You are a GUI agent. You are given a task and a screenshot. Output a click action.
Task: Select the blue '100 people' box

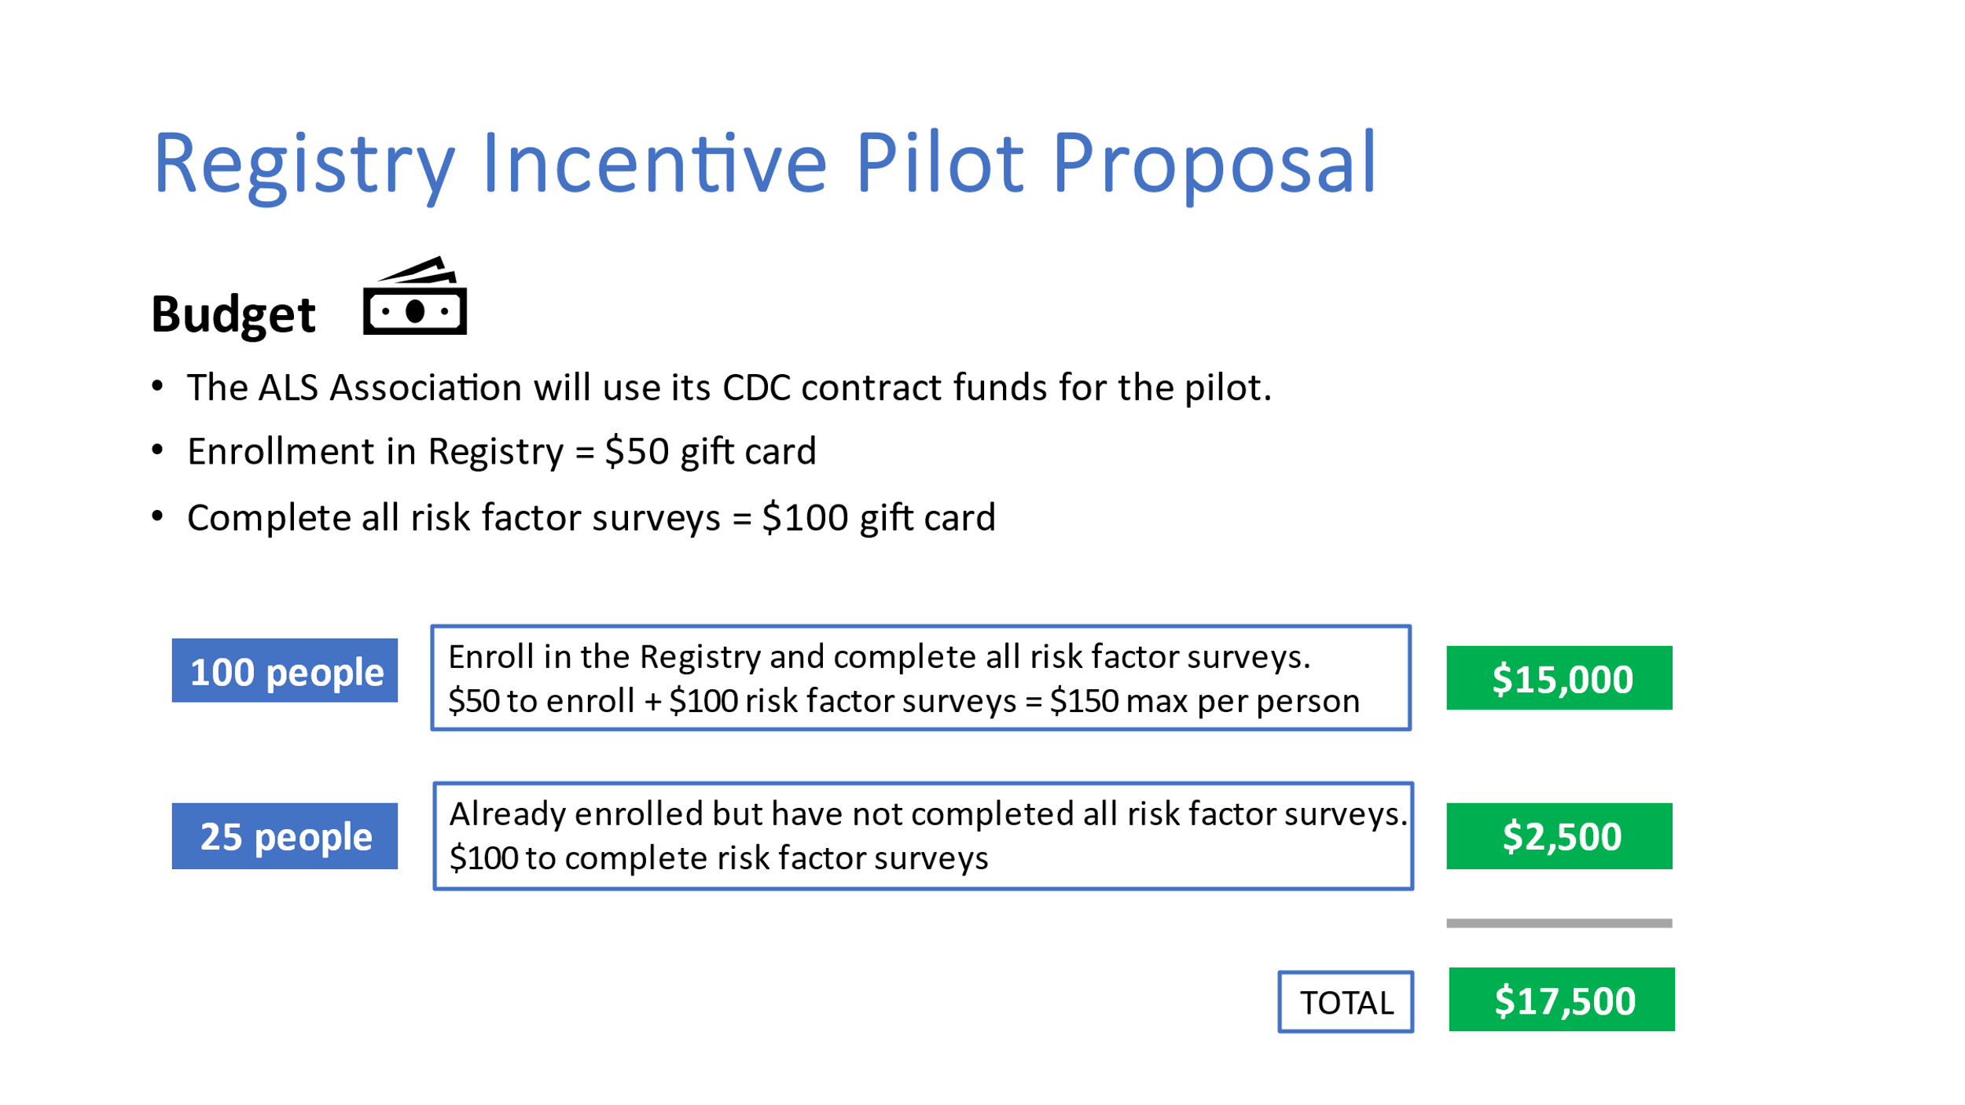(x=285, y=670)
